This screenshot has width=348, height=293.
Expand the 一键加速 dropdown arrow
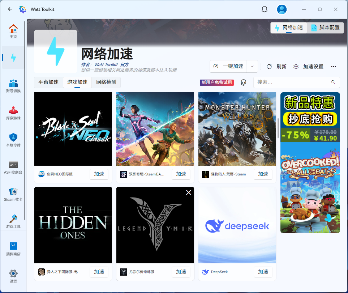[252, 67]
